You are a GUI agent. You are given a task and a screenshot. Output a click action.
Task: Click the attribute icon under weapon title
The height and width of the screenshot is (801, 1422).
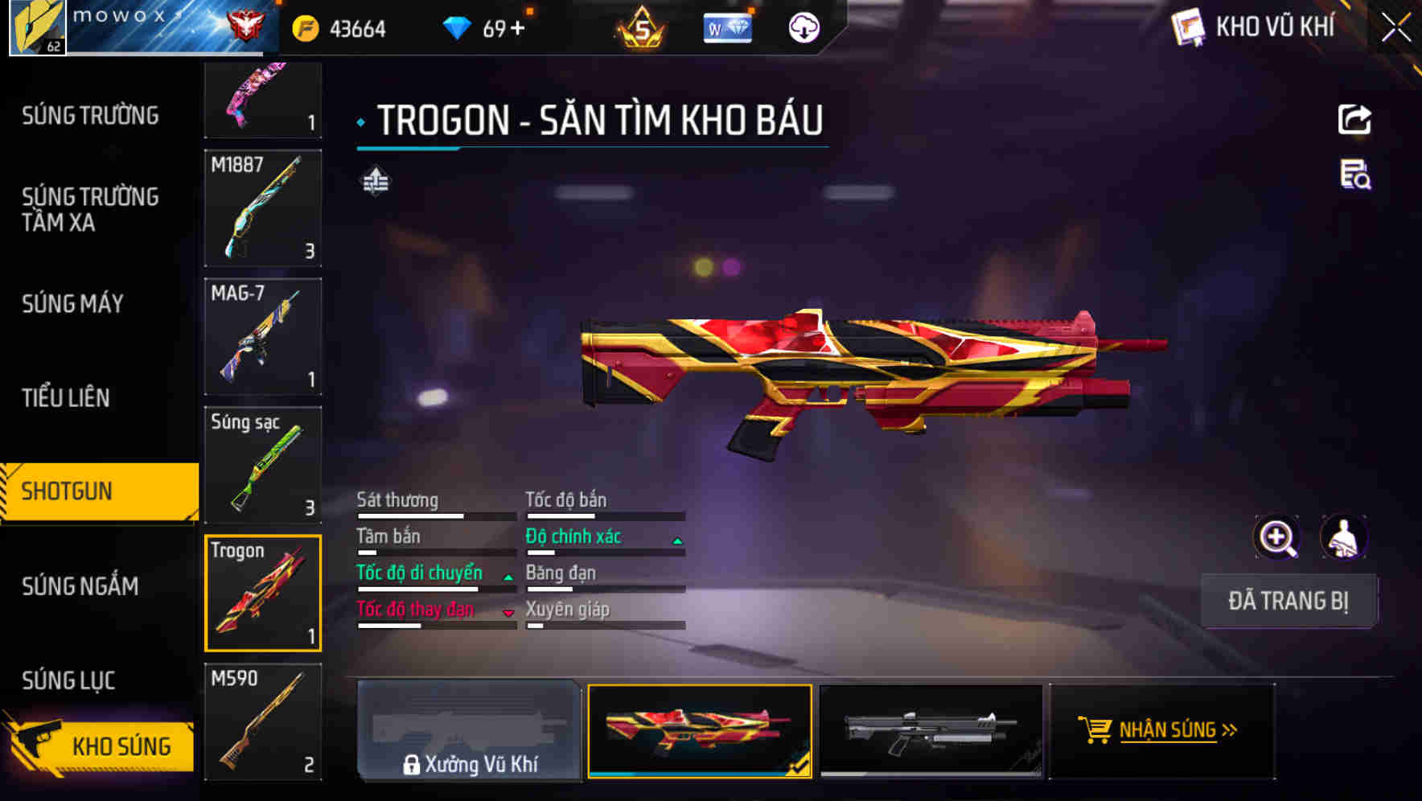[x=375, y=181]
